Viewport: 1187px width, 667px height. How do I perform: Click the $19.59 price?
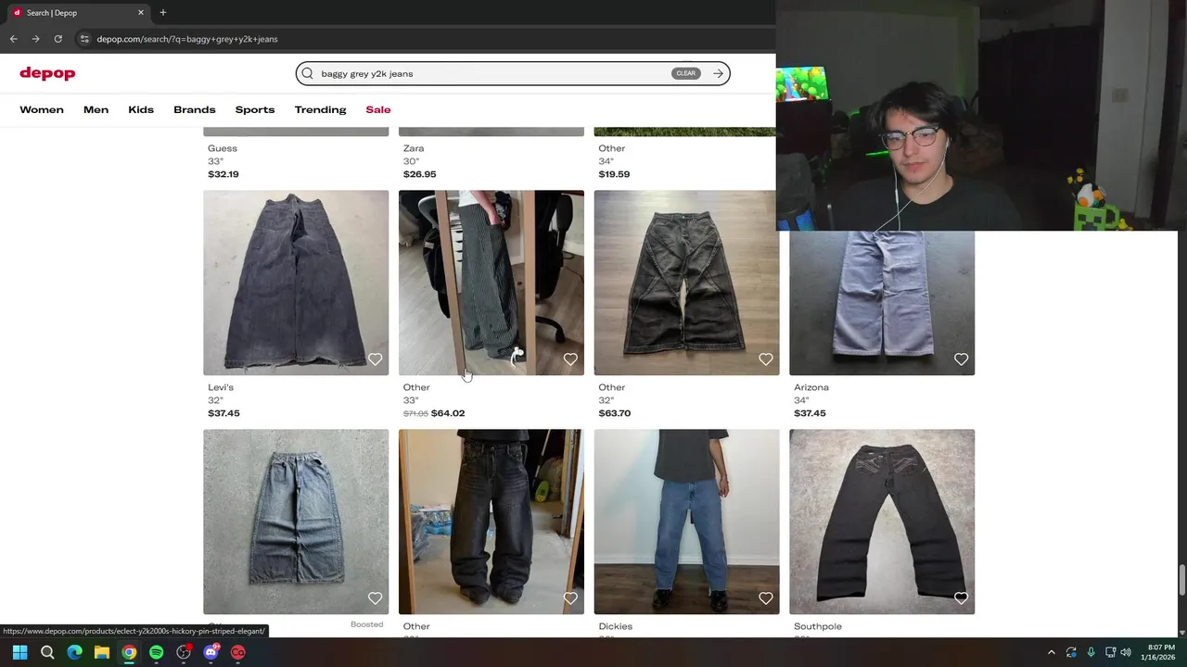614,174
